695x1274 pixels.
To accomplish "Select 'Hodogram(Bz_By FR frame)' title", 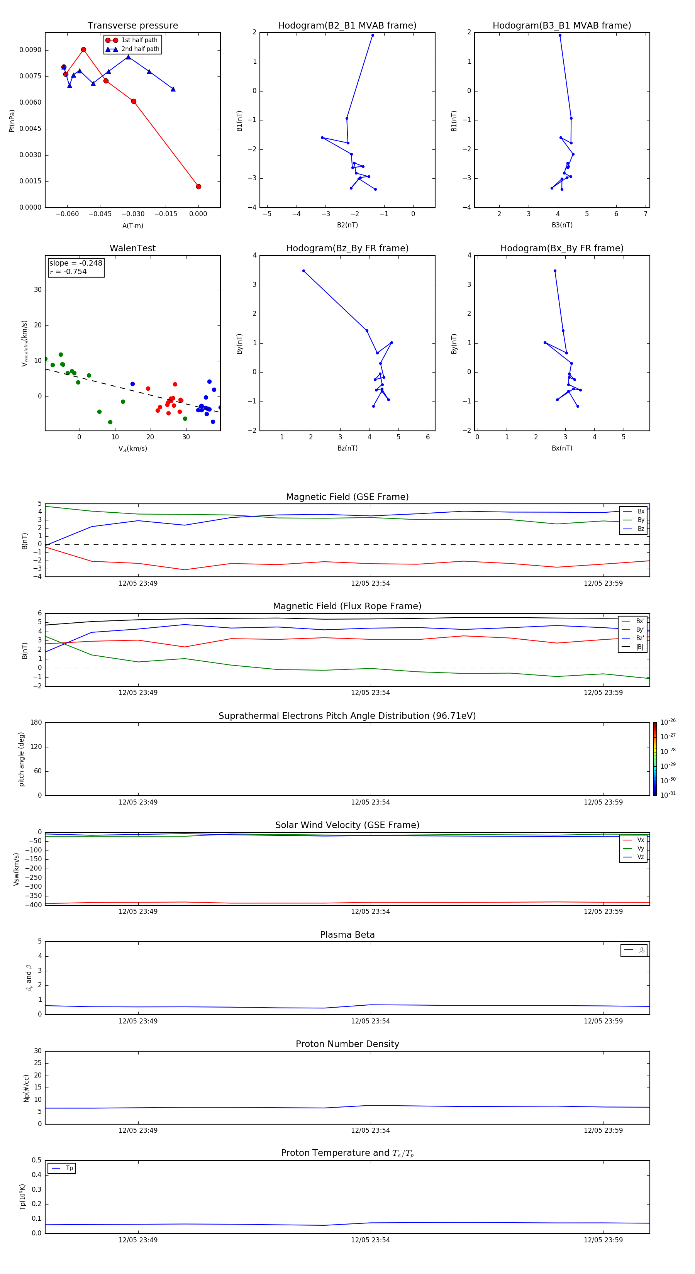I will (x=347, y=248).
